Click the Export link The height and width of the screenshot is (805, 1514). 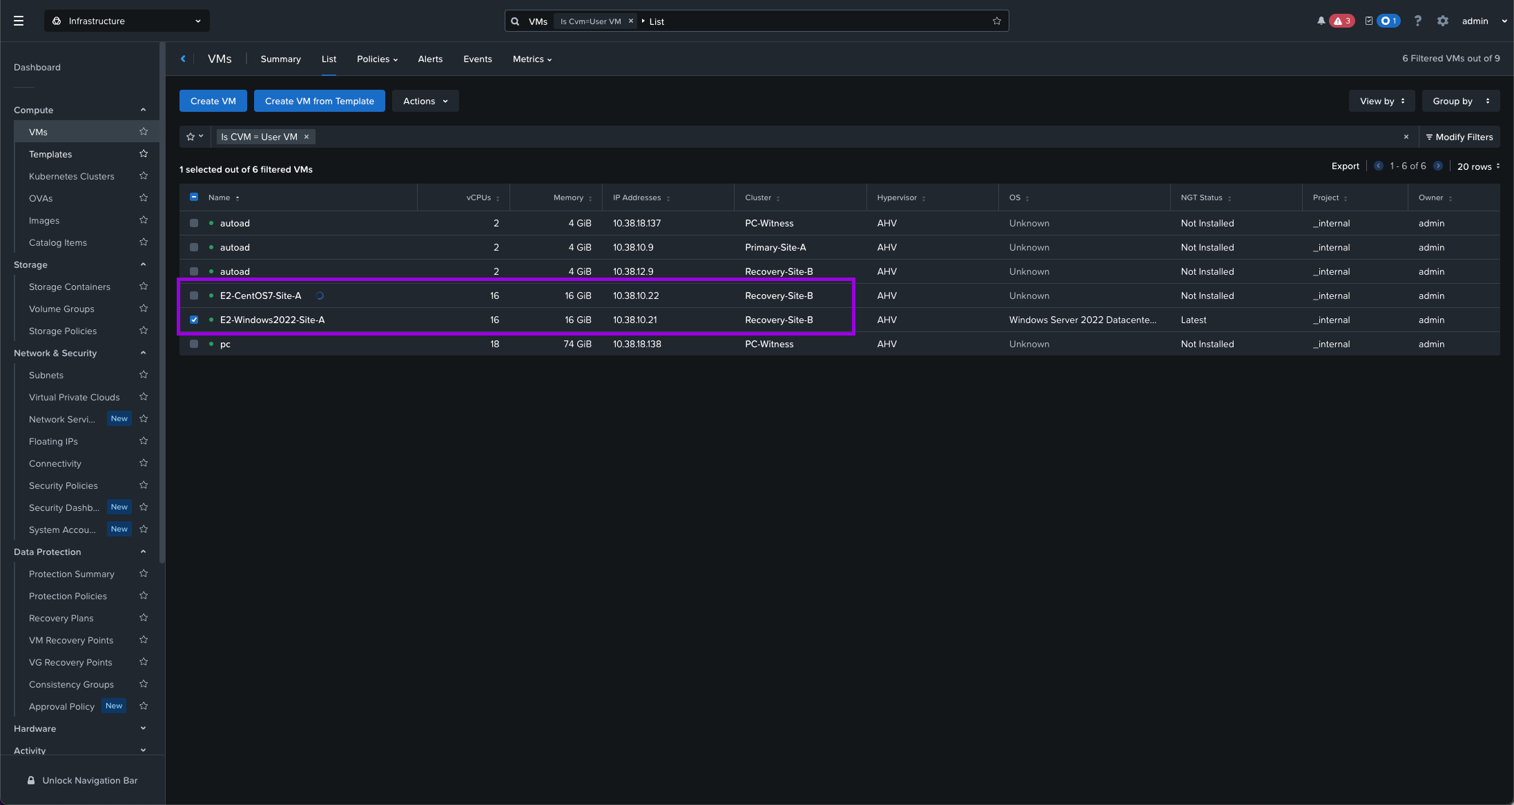pos(1345,166)
